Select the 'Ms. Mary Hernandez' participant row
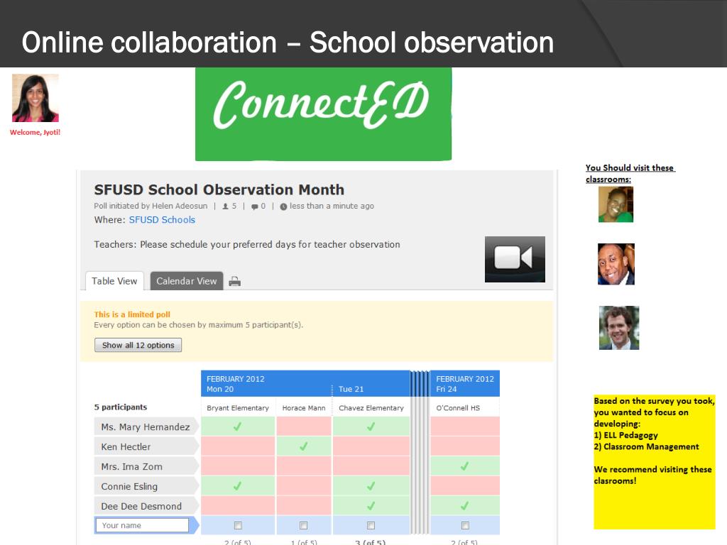 pos(146,426)
